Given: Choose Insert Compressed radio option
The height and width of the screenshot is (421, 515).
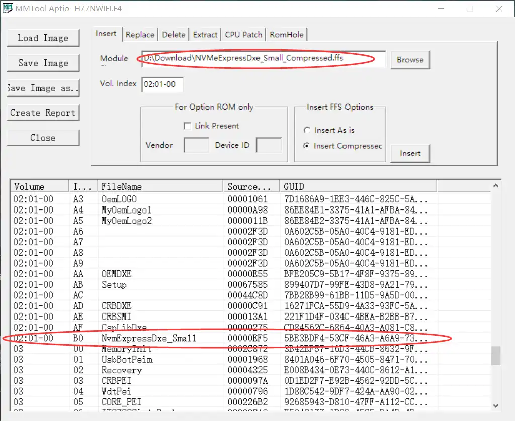Looking at the screenshot, I should [307, 146].
